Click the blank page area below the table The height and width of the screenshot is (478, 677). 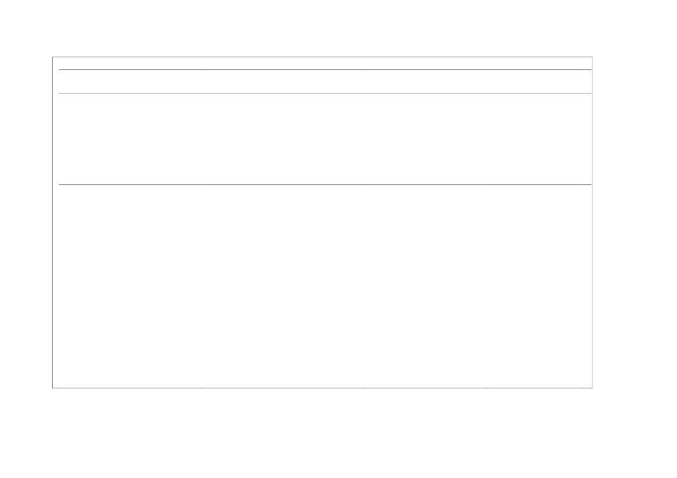[324, 431]
